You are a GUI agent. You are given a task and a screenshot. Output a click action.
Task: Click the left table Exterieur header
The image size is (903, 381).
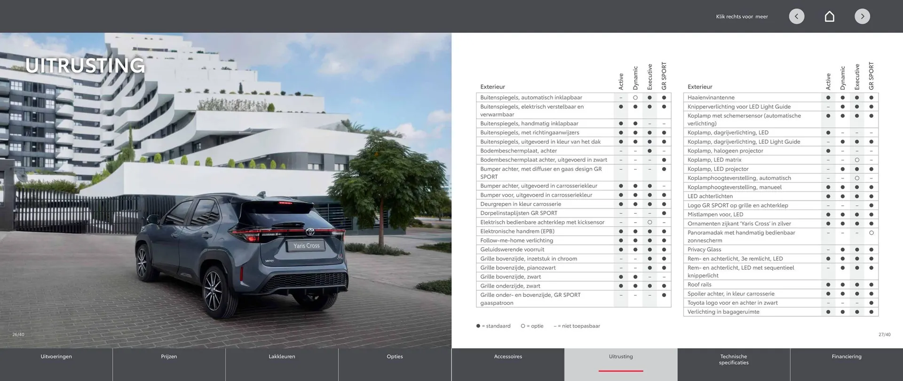tap(492, 87)
